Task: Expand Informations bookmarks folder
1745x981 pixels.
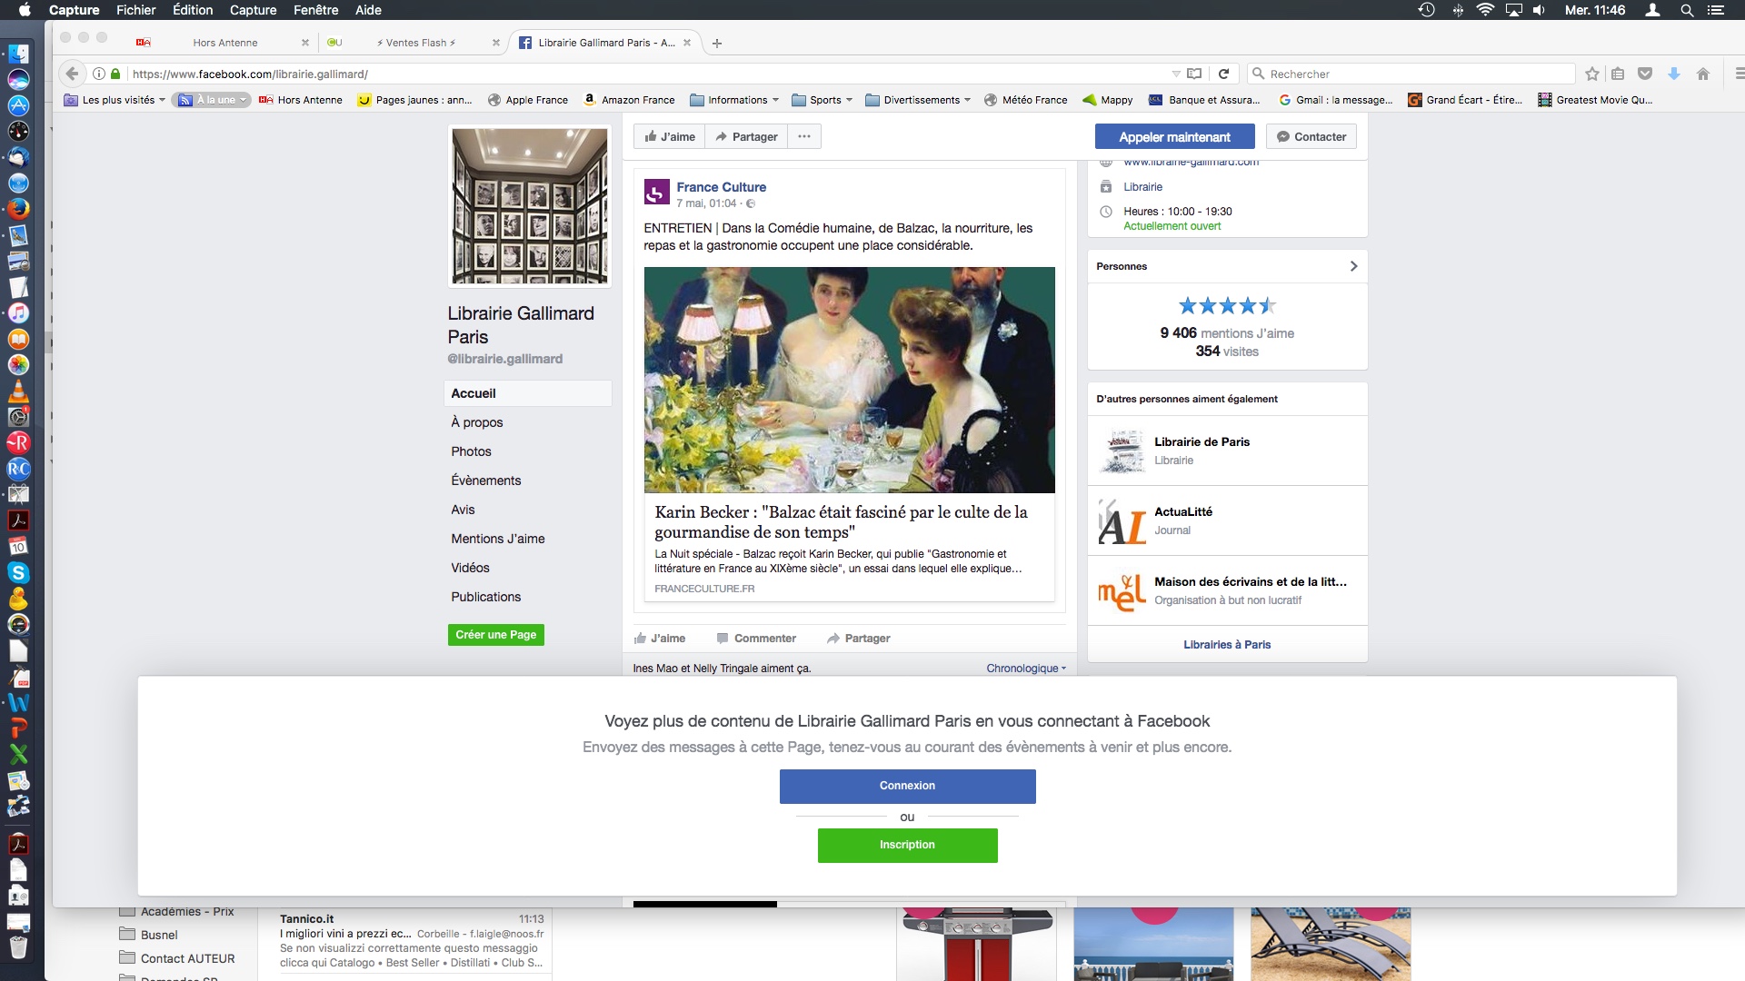Action: pyautogui.click(x=734, y=100)
